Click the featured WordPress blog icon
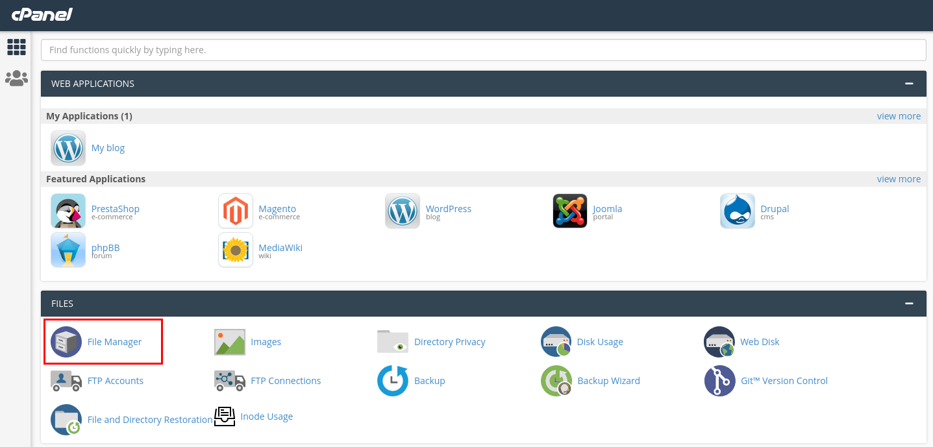This screenshot has width=933, height=447. coord(403,211)
